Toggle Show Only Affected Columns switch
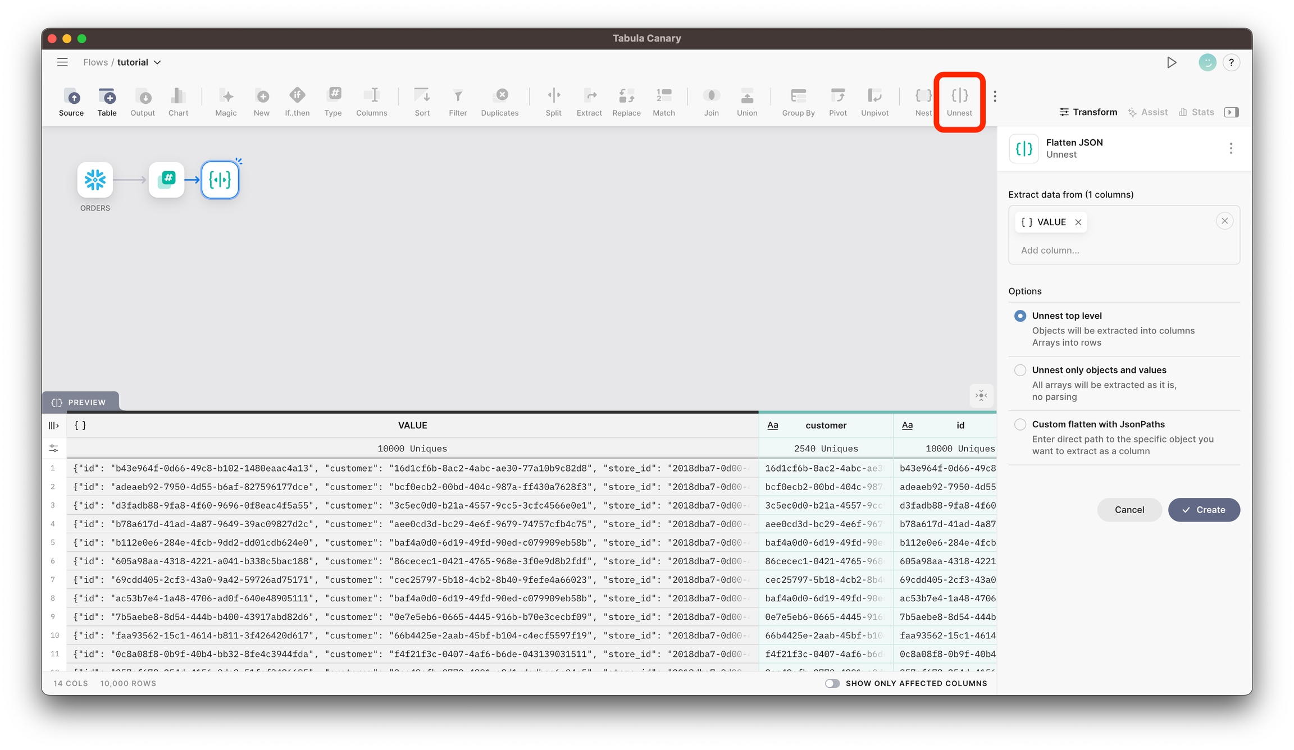1294x750 pixels. coord(832,683)
